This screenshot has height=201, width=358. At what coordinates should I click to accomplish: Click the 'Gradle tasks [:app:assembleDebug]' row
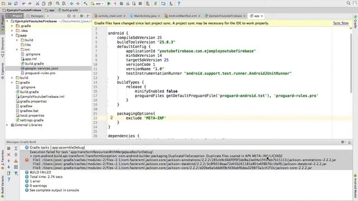[57, 147]
